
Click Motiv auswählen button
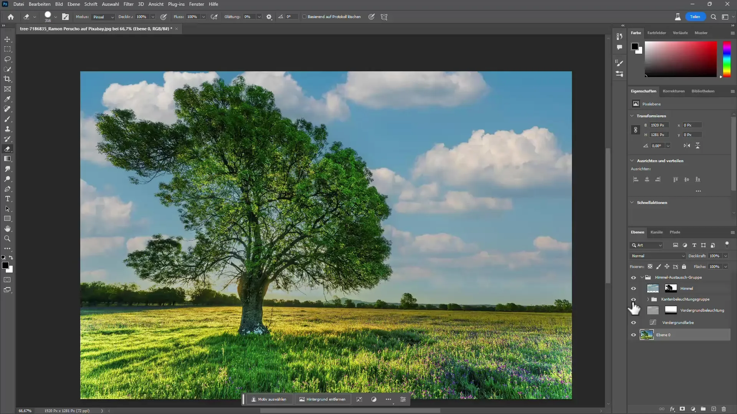pyautogui.click(x=269, y=399)
